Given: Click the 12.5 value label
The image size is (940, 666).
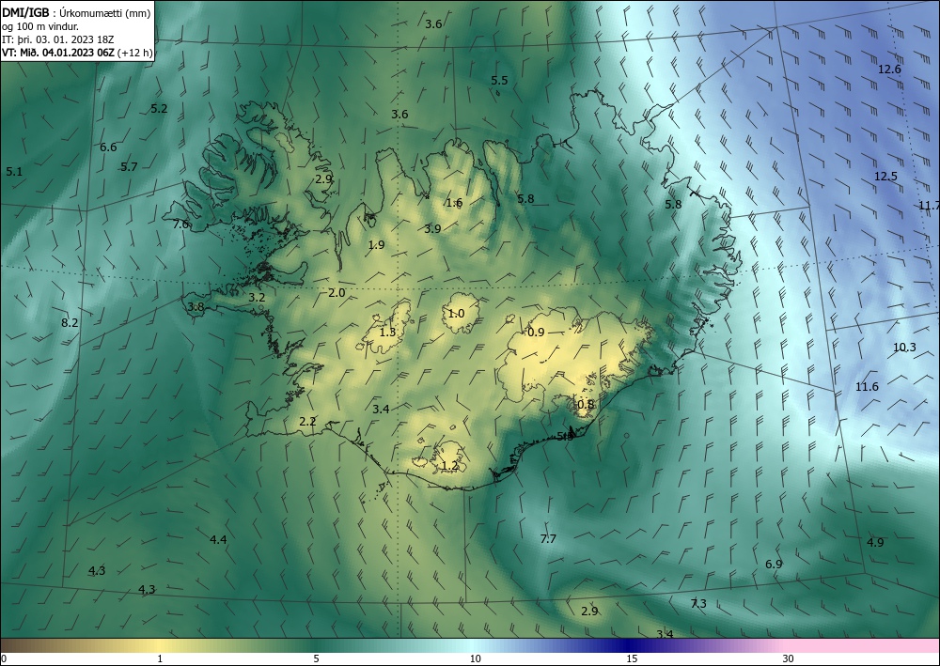Looking at the screenshot, I should 885,176.
